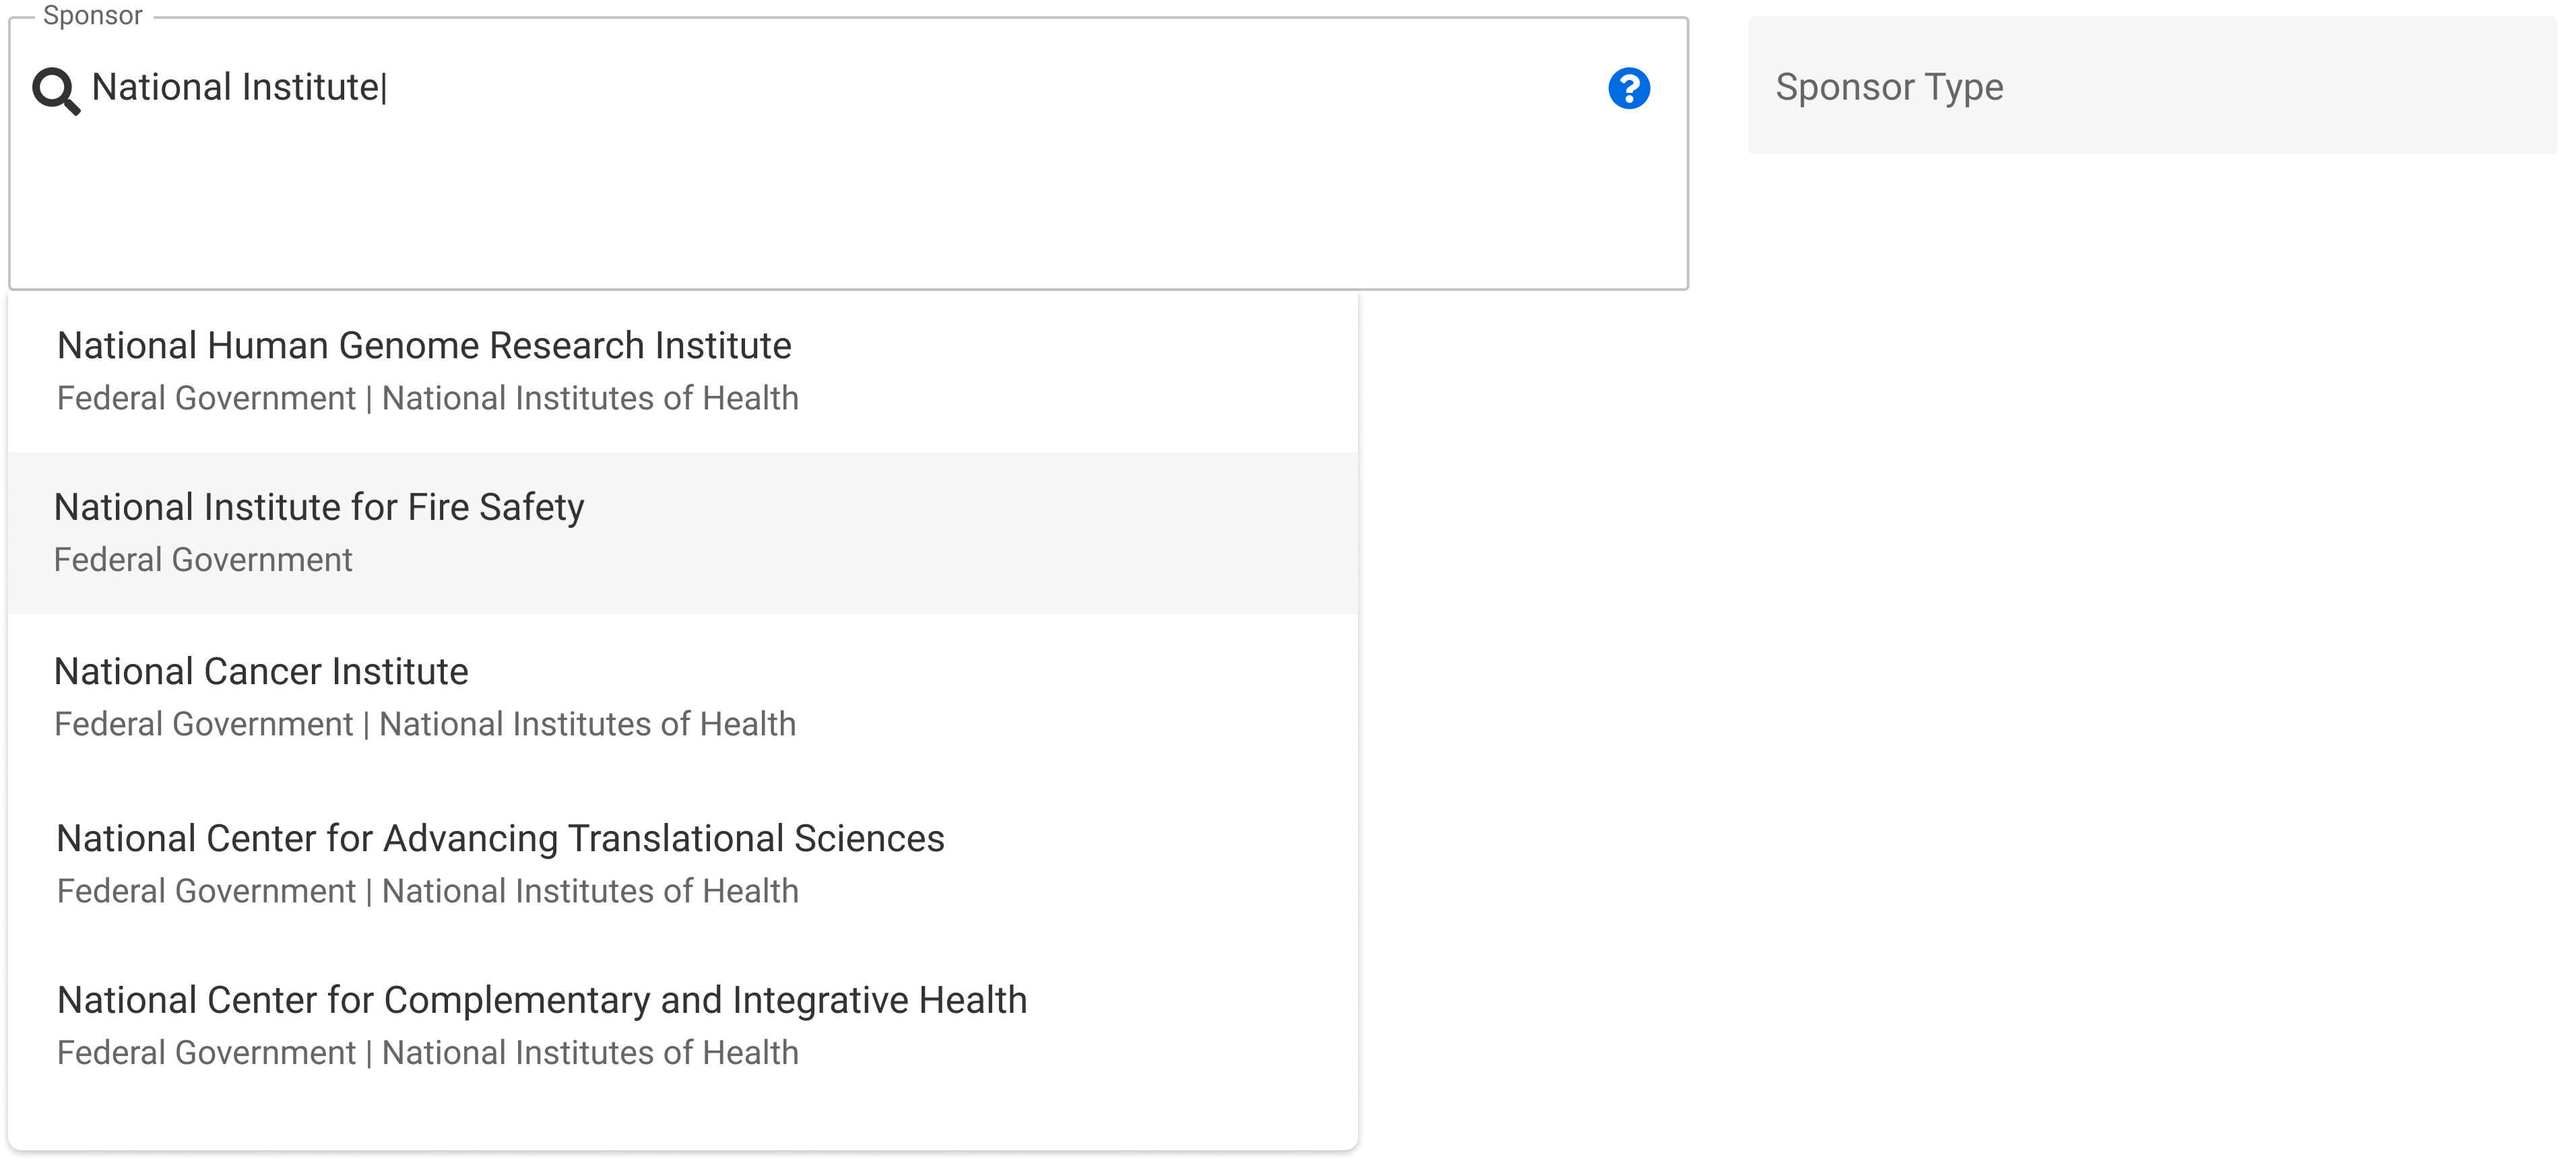This screenshot has width=2576, height=1161.
Task: Choose National Institute for Fire Safety
Action: [319, 508]
